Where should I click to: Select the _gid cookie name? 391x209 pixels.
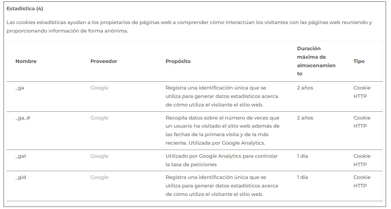[21, 177]
